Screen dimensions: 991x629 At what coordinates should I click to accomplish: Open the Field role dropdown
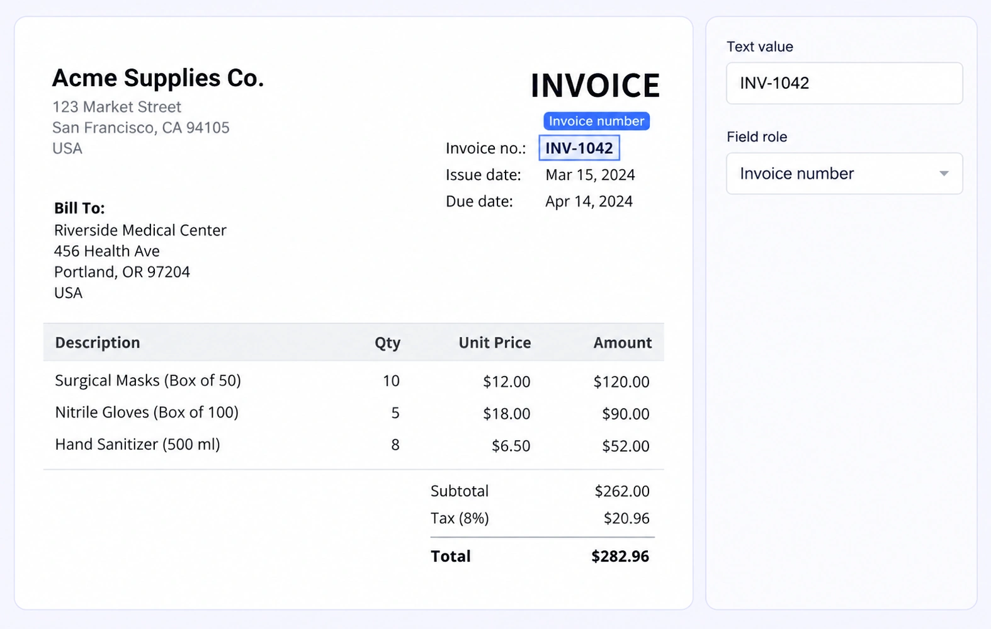pos(844,173)
